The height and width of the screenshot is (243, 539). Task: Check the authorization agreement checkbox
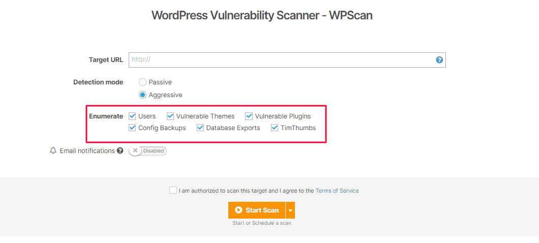click(173, 191)
